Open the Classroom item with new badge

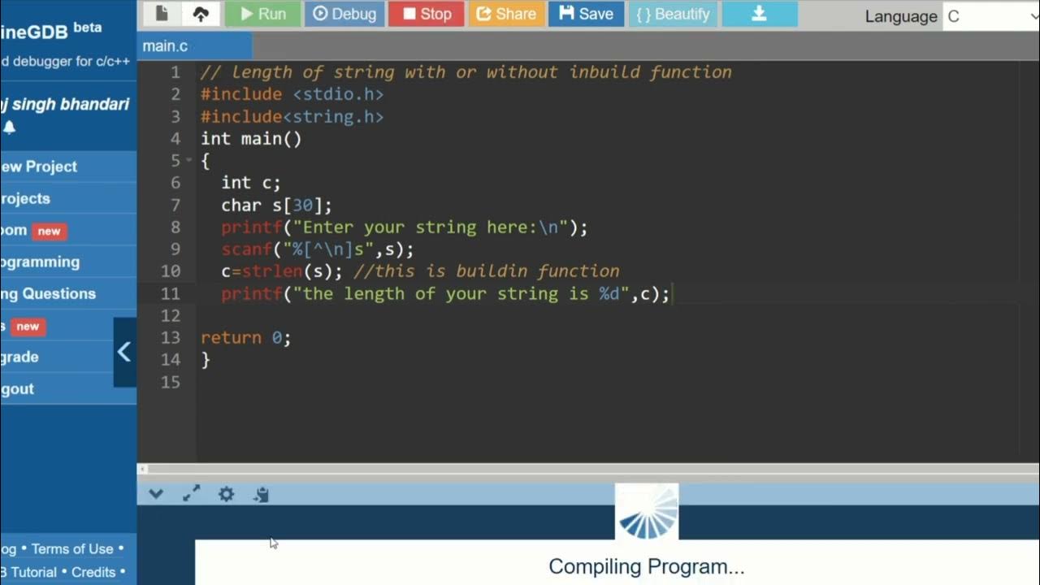pos(68,231)
